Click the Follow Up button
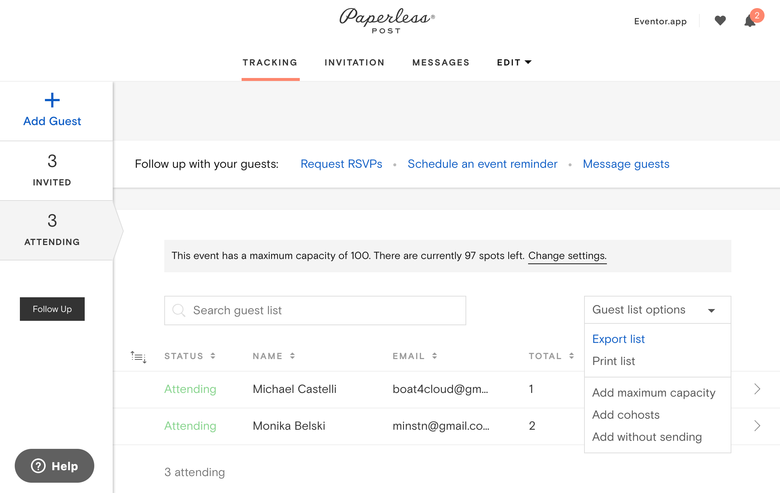This screenshot has height=493, width=780. tap(52, 309)
